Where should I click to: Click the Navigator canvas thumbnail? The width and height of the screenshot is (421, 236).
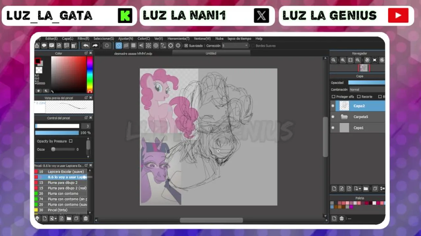364,68
